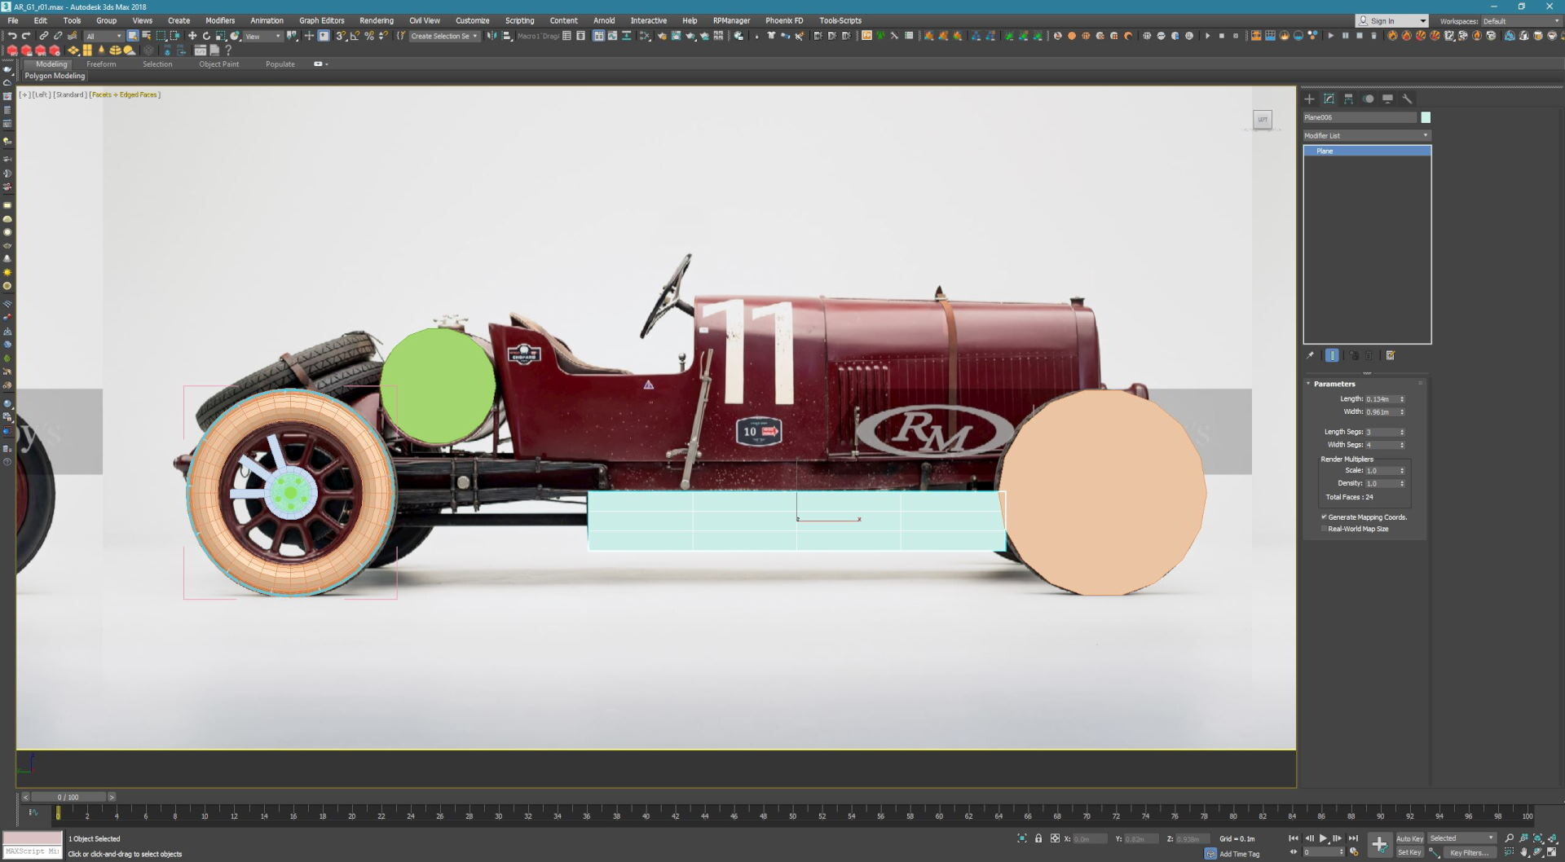Click the Undo arrow icon
The width and height of the screenshot is (1565, 862).
point(12,36)
